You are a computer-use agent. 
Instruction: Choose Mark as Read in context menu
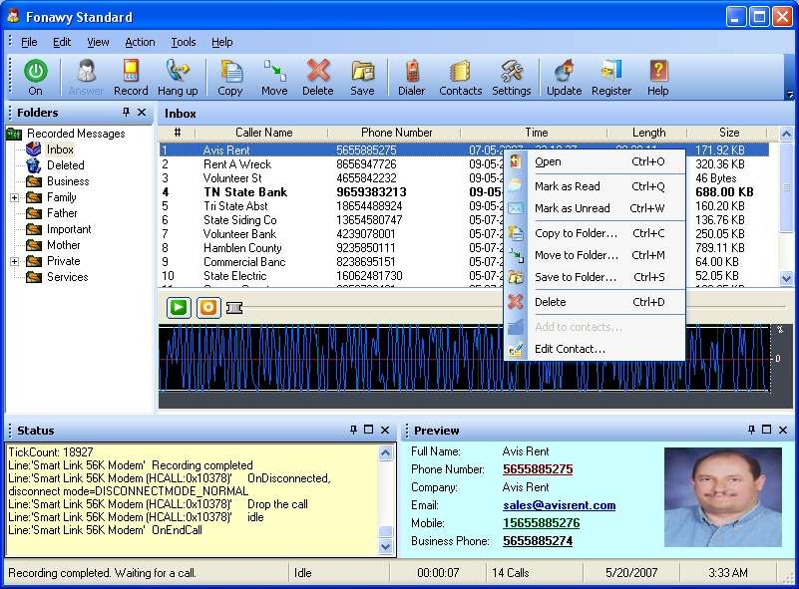point(567,186)
